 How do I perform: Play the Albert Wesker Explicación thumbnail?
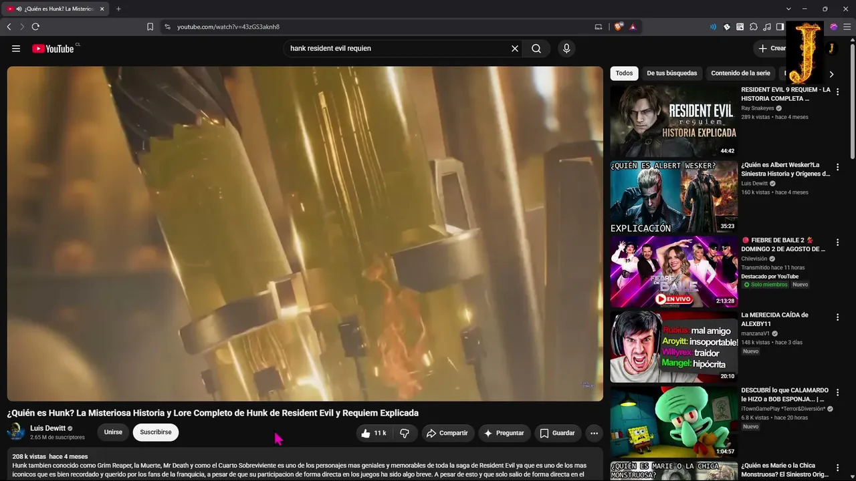click(674, 196)
